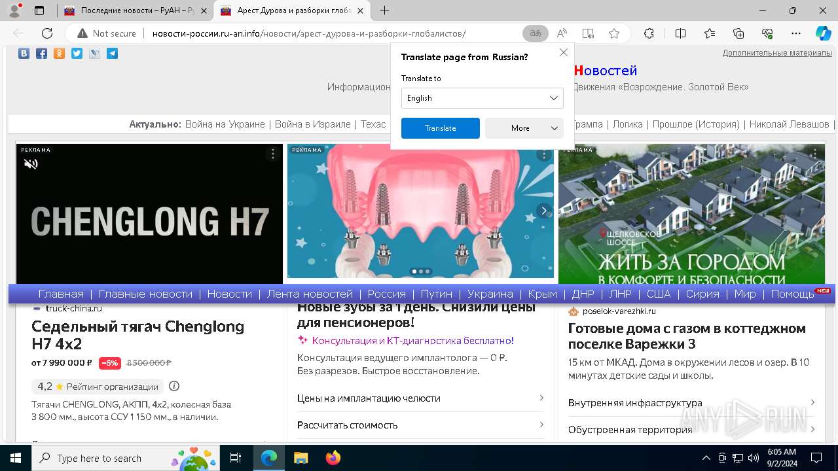Launch Firefox from taskbar
The image size is (838, 471).
coord(333,458)
